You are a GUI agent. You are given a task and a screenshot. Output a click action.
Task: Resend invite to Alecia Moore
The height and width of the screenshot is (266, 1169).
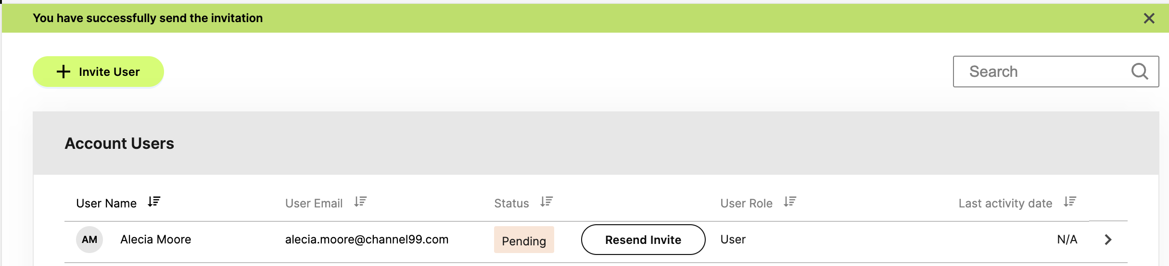pyautogui.click(x=643, y=240)
